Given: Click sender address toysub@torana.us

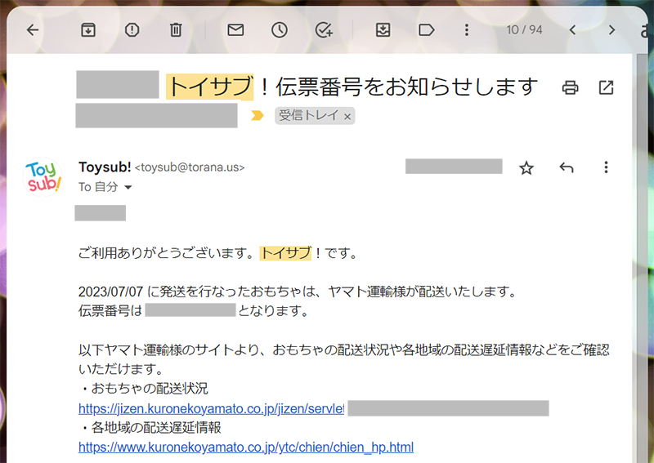Looking at the screenshot, I should tap(190, 167).
